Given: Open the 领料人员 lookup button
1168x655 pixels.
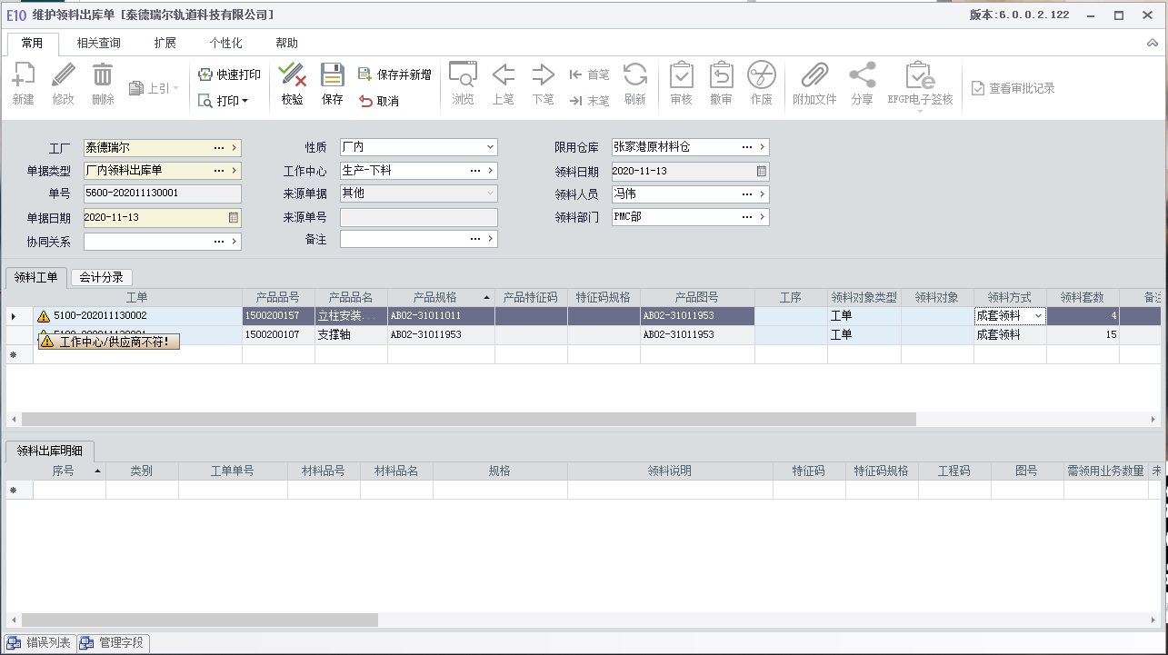Looking at the screenshot, I should [747, 194].
